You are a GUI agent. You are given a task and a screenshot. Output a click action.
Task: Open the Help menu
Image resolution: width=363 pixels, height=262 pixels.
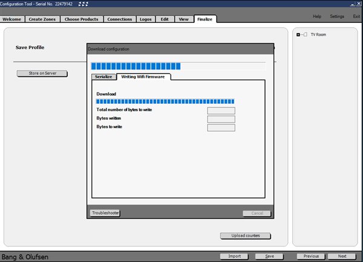317,16
